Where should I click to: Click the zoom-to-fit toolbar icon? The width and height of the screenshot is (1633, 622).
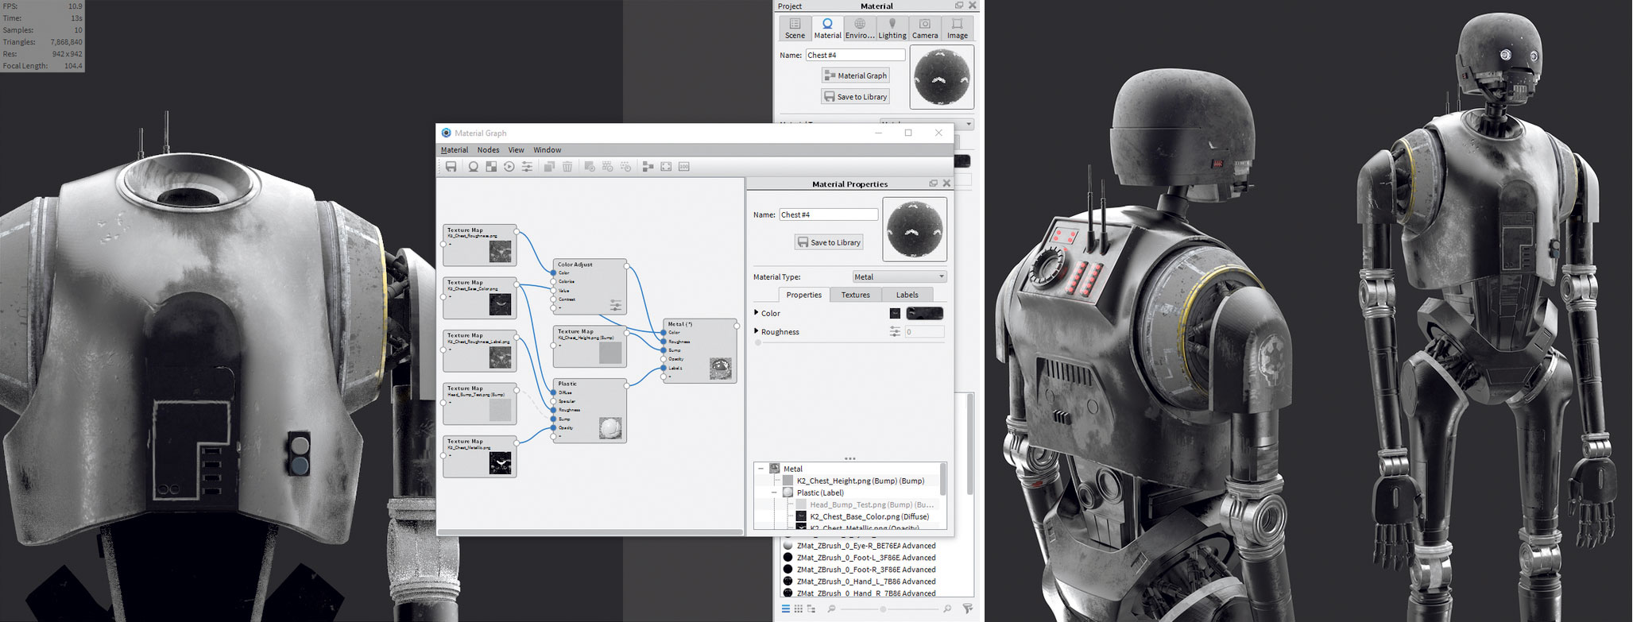coord(666,167)
